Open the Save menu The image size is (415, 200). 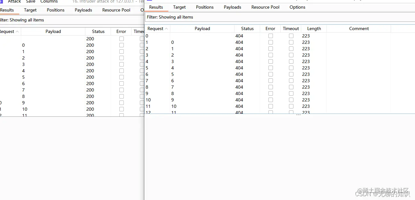pos(31,2)
